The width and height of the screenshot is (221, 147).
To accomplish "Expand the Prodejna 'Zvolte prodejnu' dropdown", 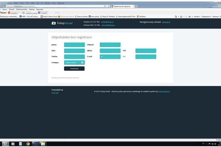I will [x=74, y=62].
